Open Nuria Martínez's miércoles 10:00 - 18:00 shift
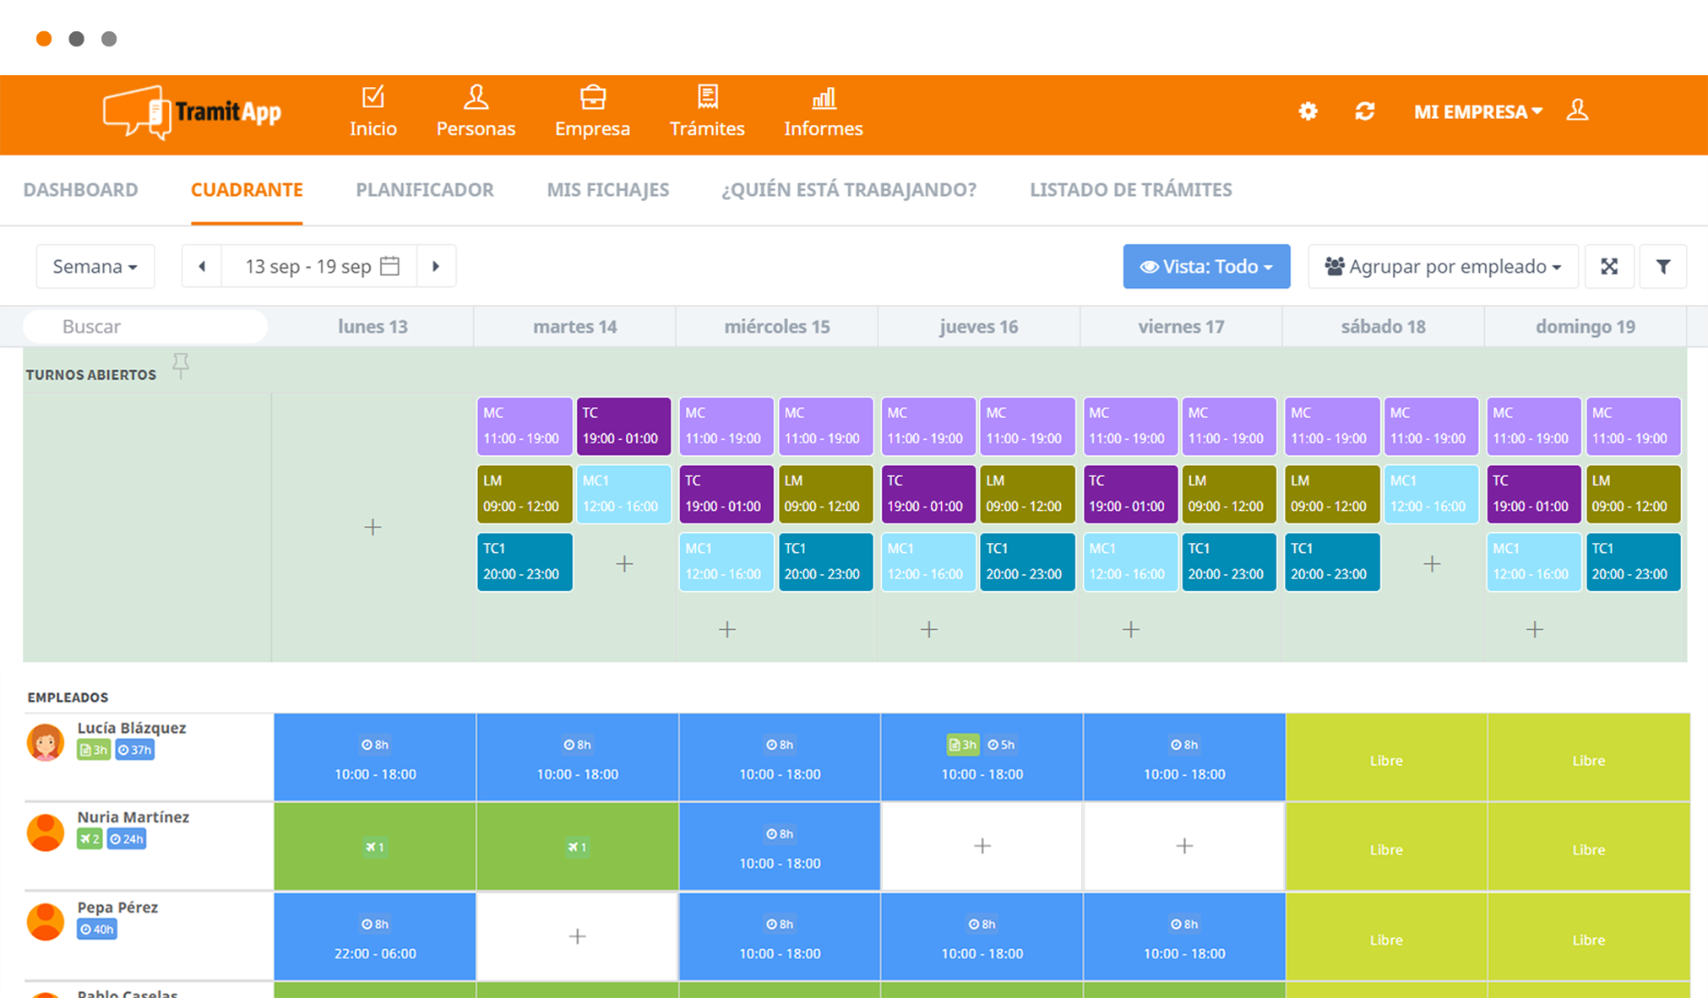The height and width of the screenshot is (998, 1708). coord(780,845)
